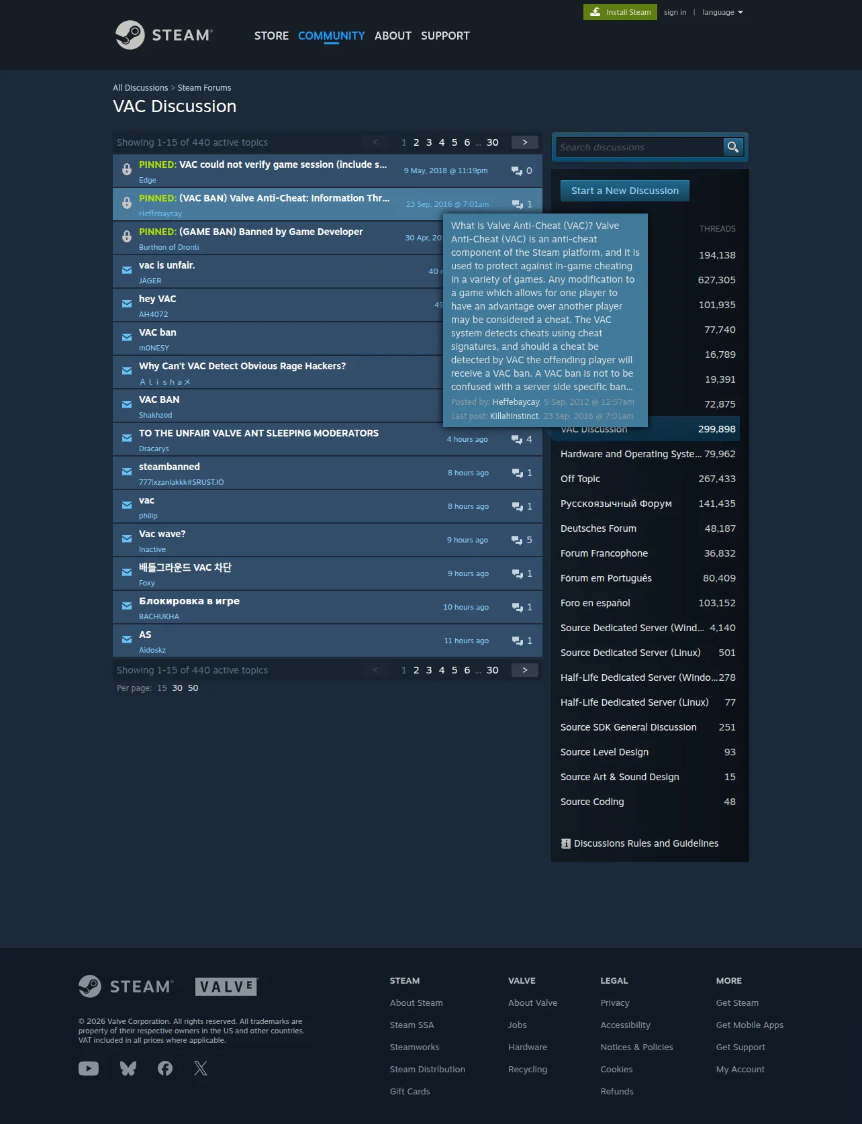Click the footer Refunds link
The height and width of the screenshot is (1124, 862).
[x=617, y=1092]
